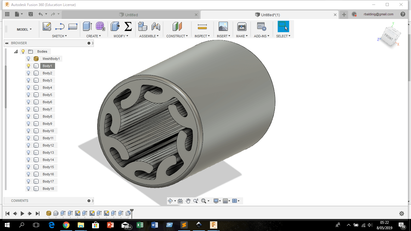
Task: Start the Extrude tool
Action: [x=87, y=26]
